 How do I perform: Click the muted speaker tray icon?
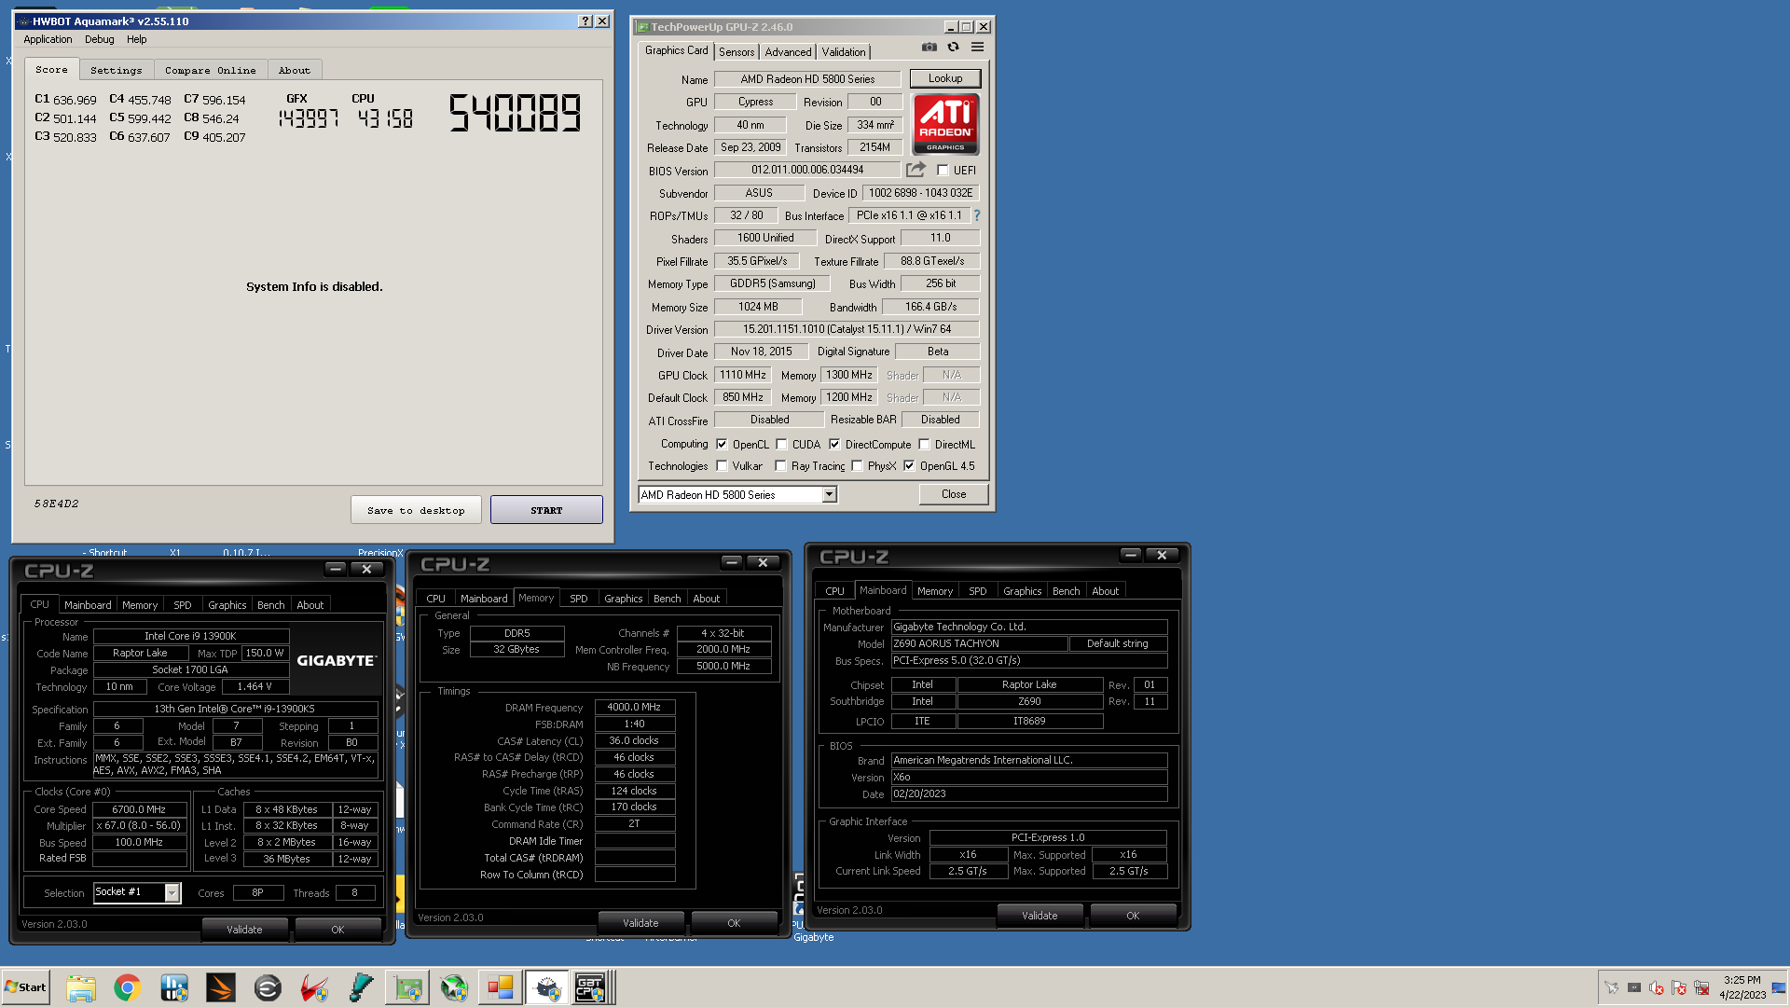(1657, 987)
